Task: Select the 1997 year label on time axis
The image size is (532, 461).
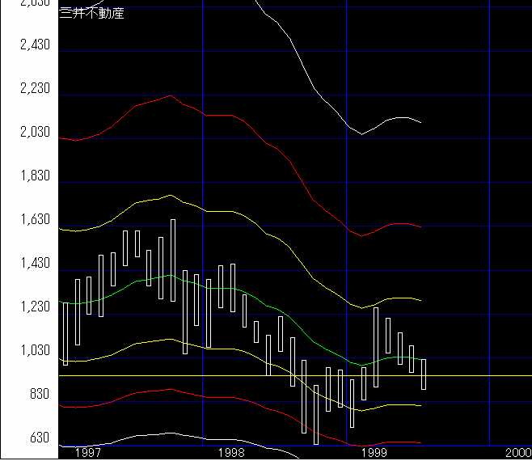Action: tap(87, 452)
